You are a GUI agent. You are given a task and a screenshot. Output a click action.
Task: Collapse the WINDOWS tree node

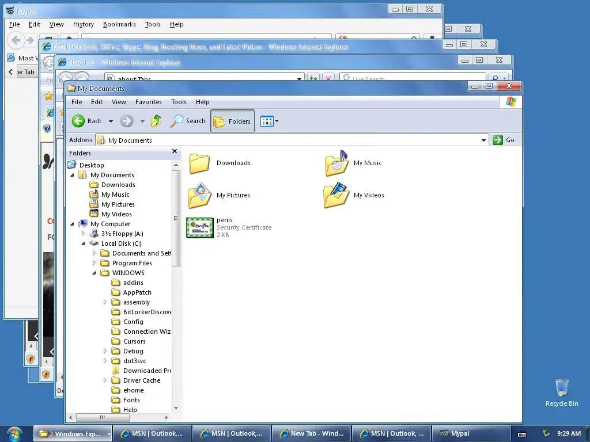pyautogui.click(x=94, y=273)
